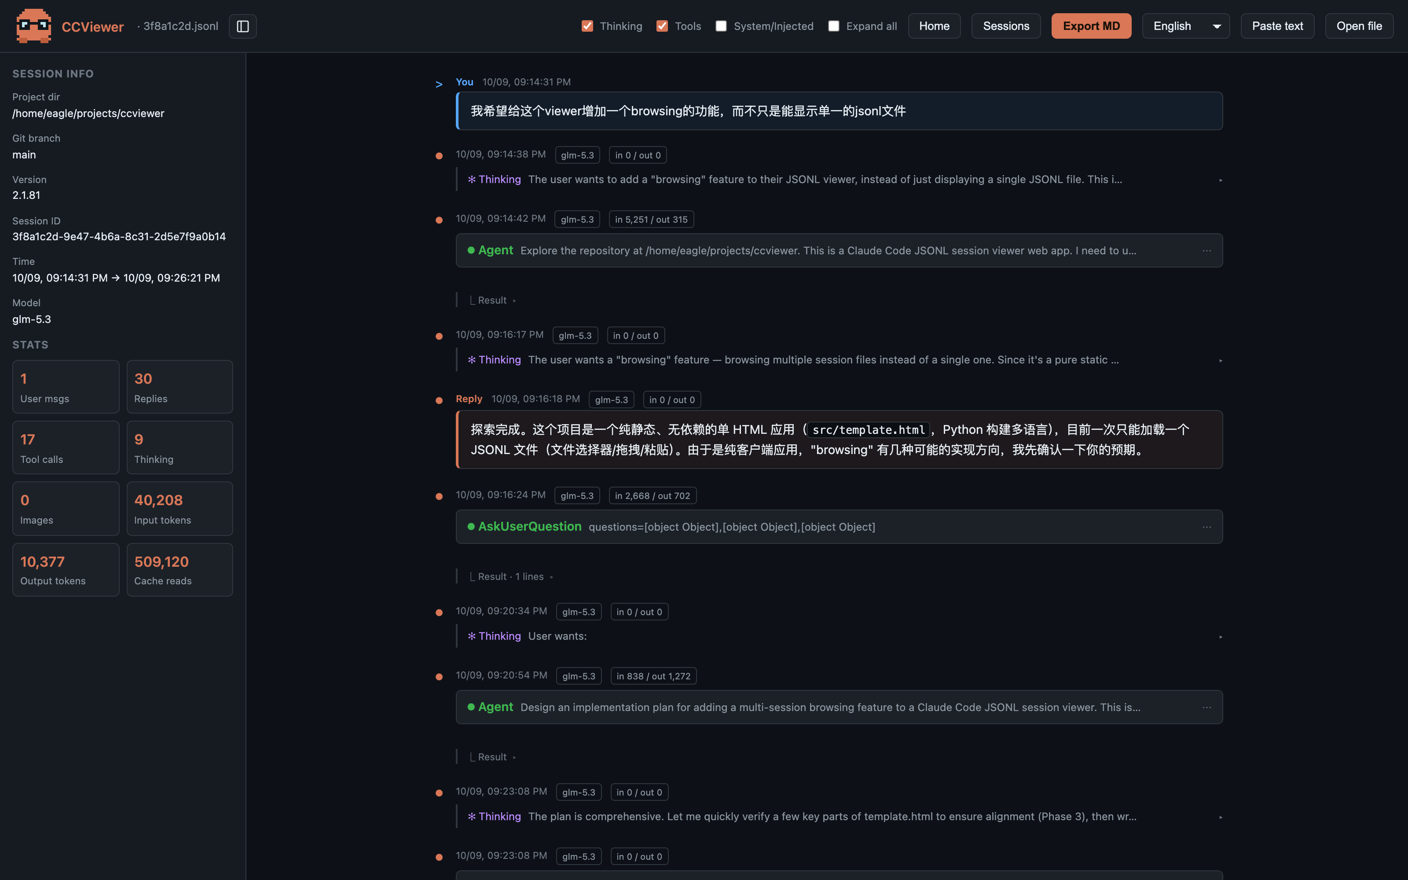The height and width of the screenshot is (880, 1408).
Task: Click the 'in 838 / out 1,272' token badge
Action: [653, 676]
